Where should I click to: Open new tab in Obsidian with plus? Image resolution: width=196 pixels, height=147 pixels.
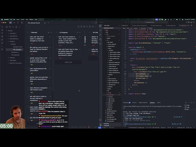point(48,23)
